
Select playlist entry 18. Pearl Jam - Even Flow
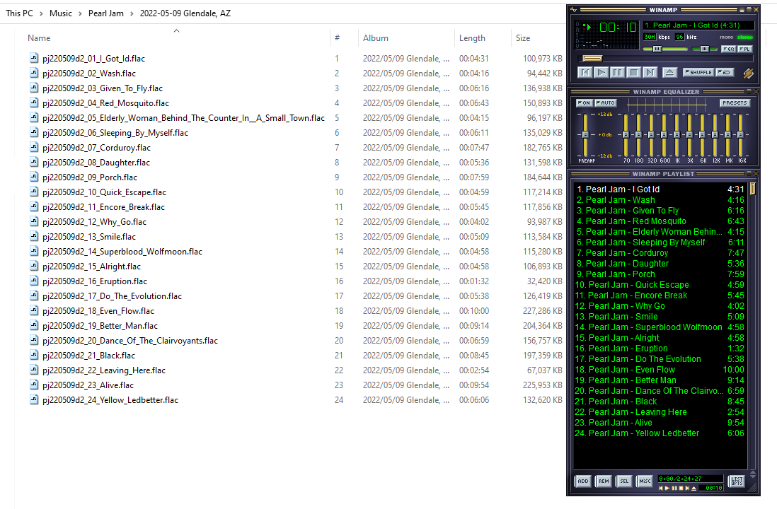coord(660,370)
